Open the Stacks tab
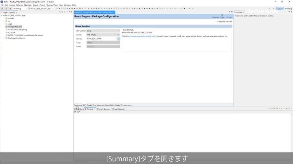The image size is (293, 164). pos(118,105)
